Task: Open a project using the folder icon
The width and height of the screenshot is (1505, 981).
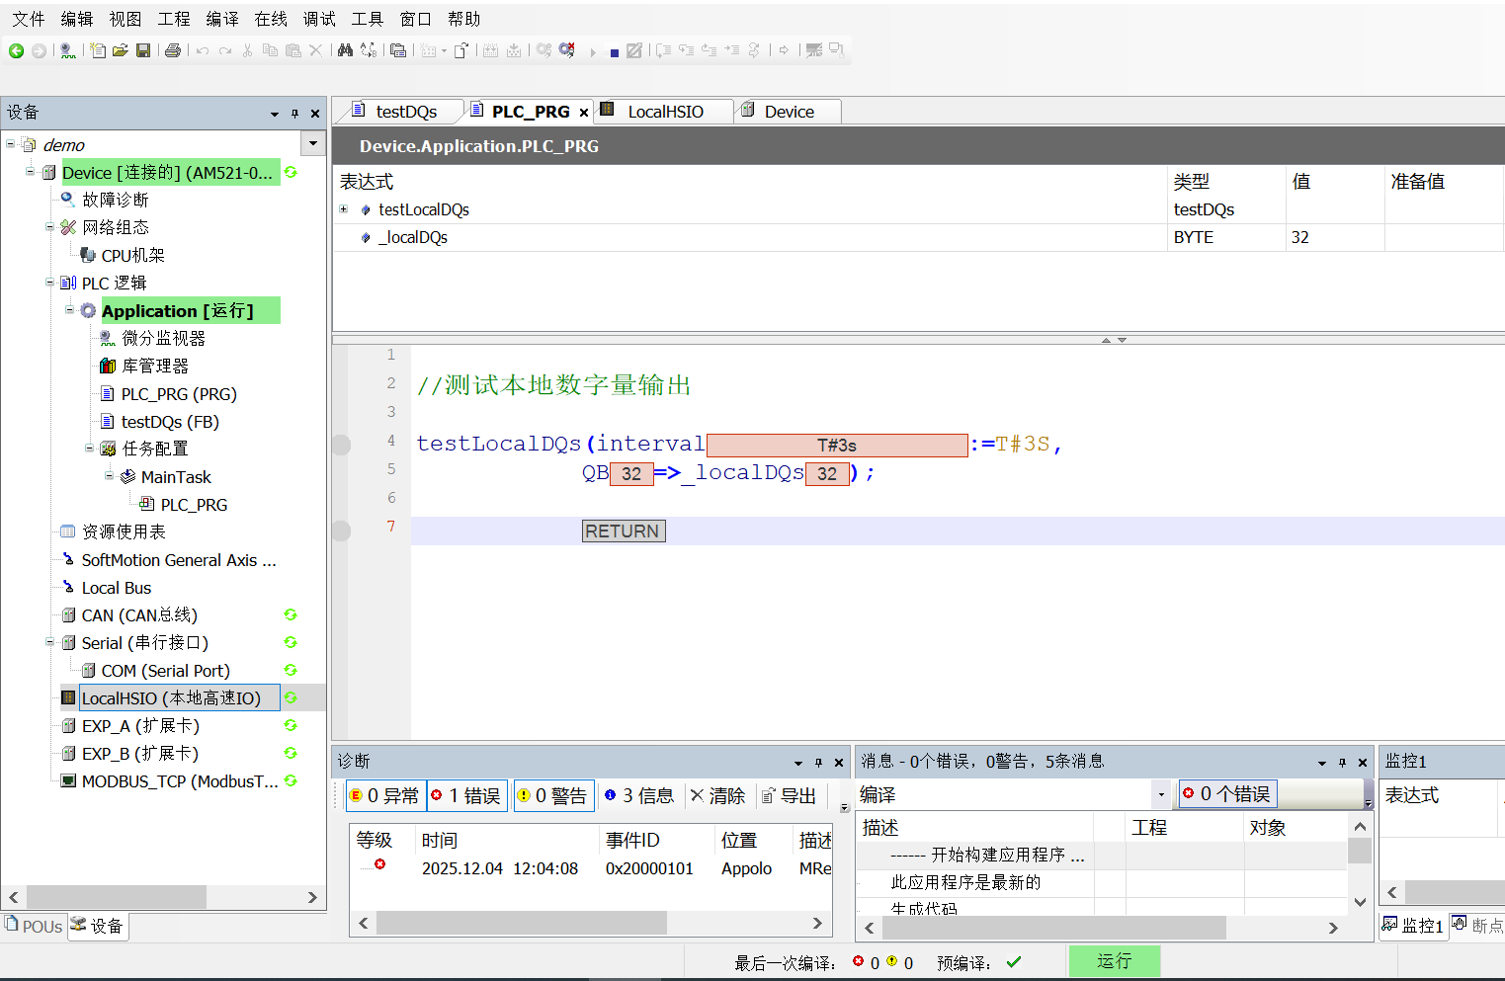Action: click(x=120, y=49)
